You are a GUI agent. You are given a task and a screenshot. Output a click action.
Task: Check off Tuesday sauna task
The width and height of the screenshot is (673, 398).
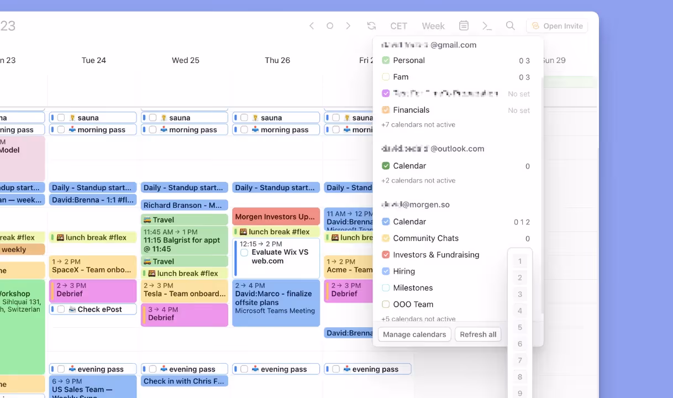pos(61,118)
